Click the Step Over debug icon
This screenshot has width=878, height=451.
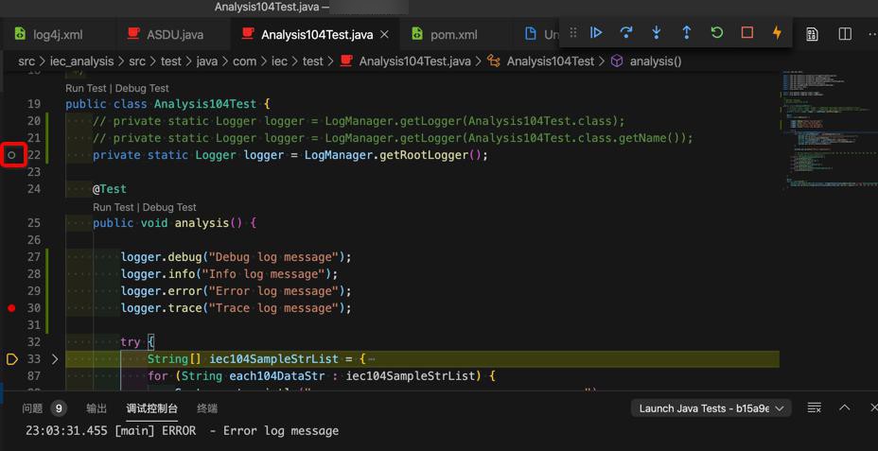coord(626,33)
